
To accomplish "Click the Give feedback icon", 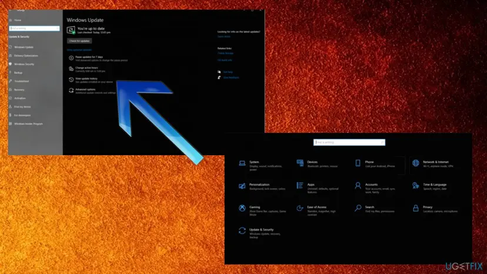I will point(219,78).
